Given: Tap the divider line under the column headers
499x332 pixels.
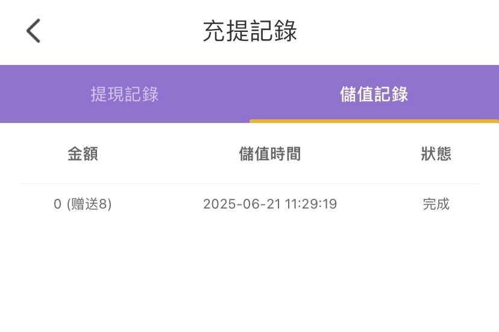Looking at the screenshot, I should 249,184.
